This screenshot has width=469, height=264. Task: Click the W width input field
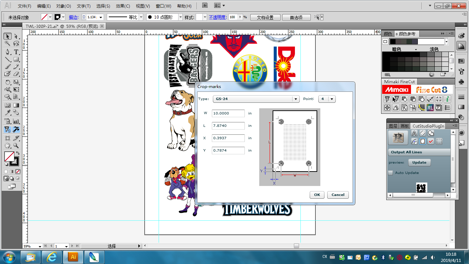click(228, 113)
